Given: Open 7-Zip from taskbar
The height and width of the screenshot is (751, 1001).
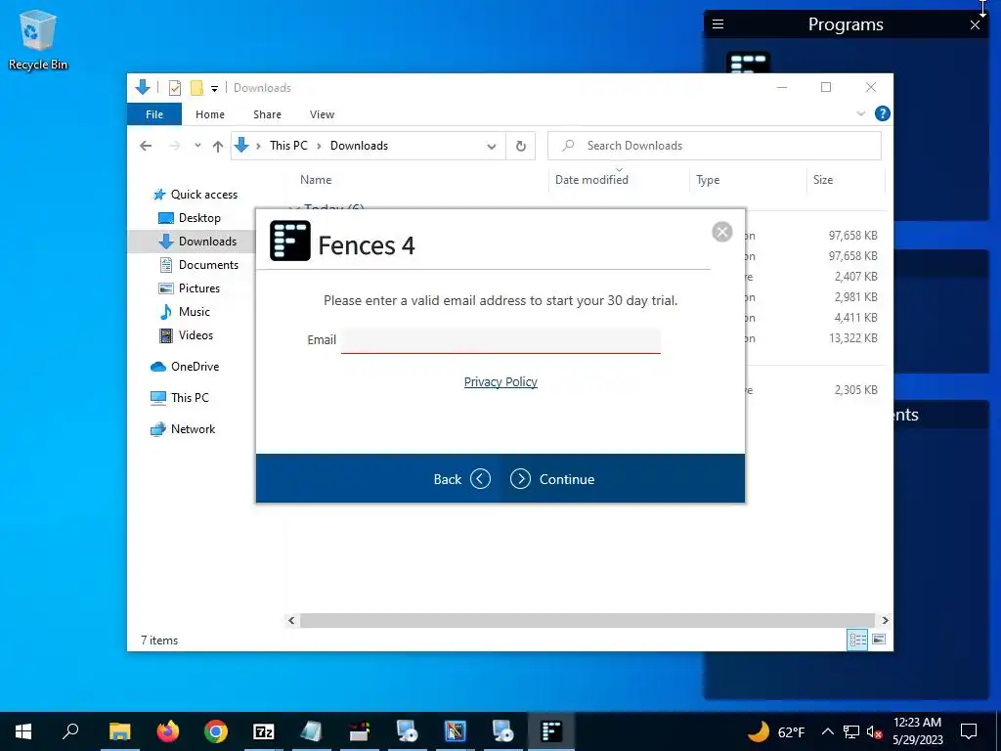Looking at the screenshot, I should coord(264,731).
